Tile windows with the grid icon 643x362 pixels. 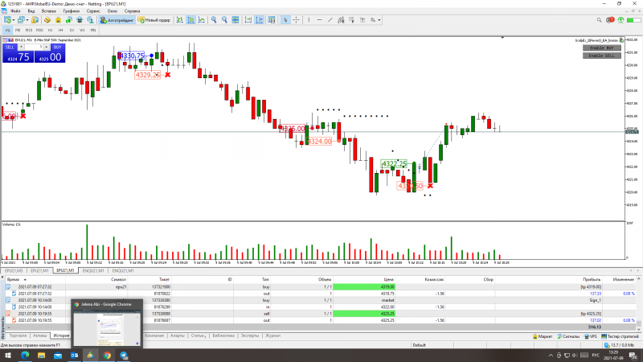235,19
